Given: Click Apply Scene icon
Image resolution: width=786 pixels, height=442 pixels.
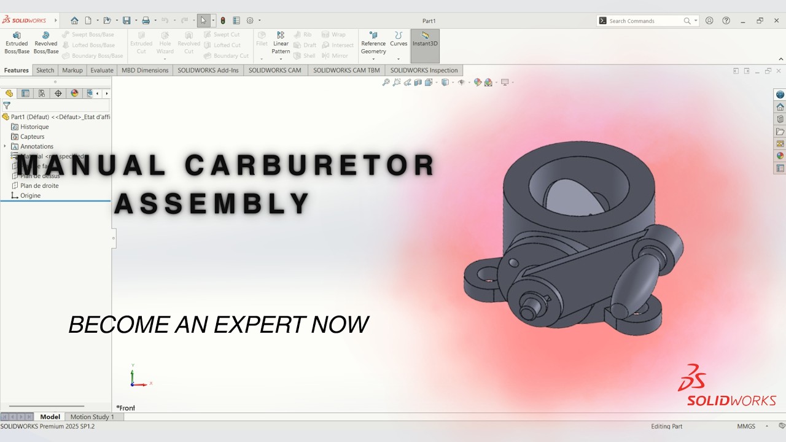Looking at the screenshot, I should [x=488, y=82].
